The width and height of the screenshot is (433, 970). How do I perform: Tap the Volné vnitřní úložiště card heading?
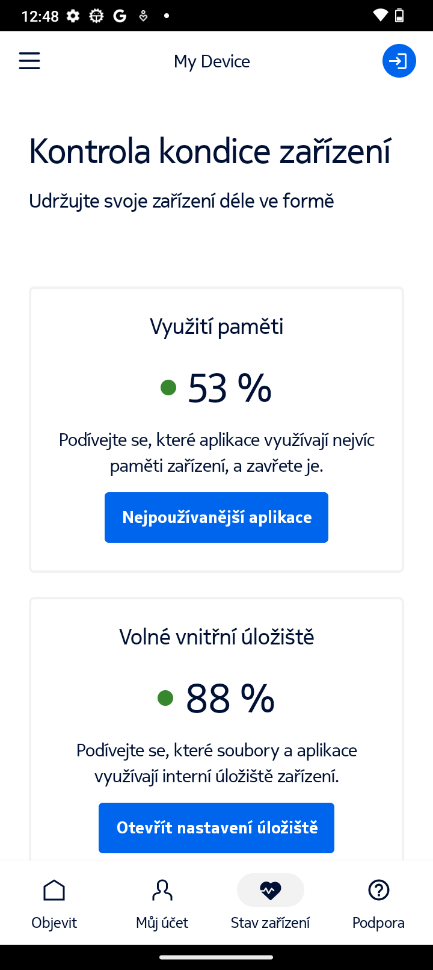216,636
